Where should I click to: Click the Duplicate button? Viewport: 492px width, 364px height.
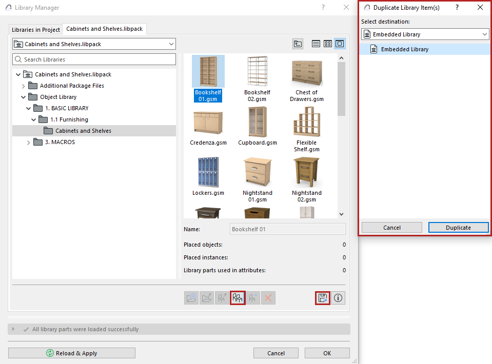point(458,227)
